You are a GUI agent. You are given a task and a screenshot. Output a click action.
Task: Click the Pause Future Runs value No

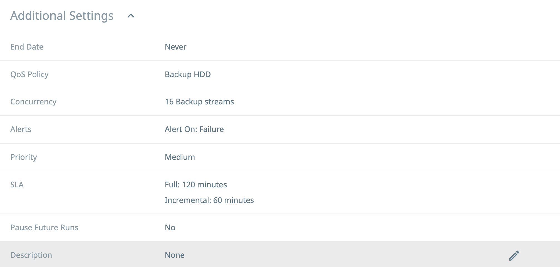pos(169,227)
